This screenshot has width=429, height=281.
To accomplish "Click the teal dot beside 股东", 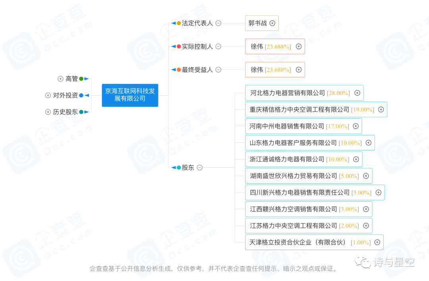I will click(x=179, y=167).
